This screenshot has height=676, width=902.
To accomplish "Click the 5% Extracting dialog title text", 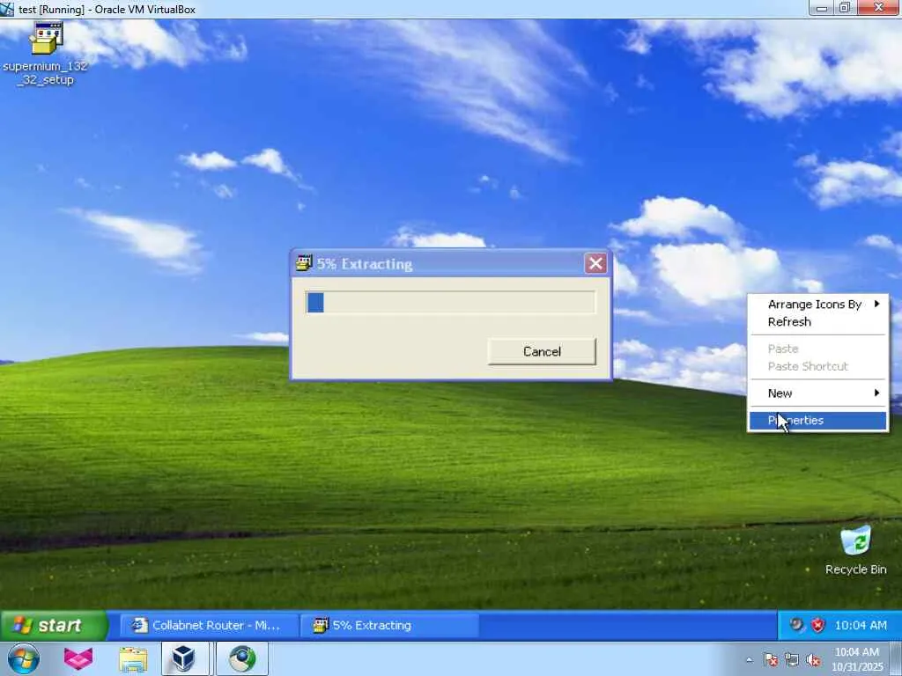I will tap(365, 264).
